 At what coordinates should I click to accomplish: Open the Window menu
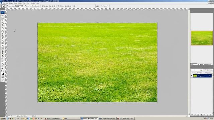(x=33, y=3)
